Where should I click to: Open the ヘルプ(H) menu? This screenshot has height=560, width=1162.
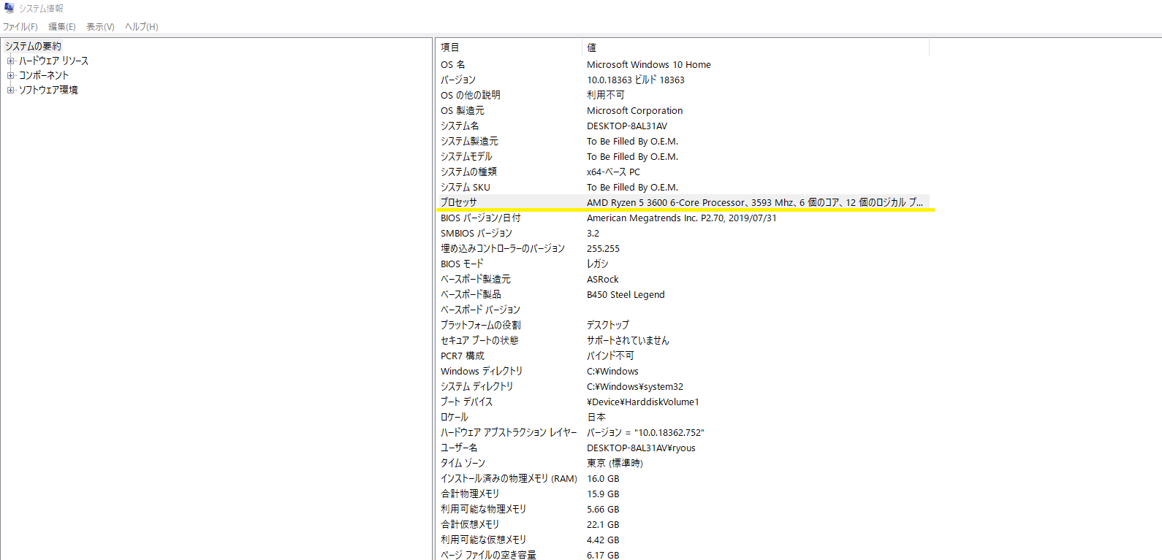pos(142,27)
